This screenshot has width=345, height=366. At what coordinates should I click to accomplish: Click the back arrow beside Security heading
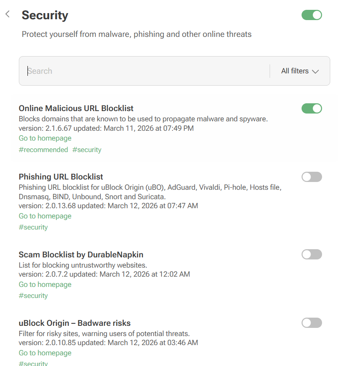point(7,14)
